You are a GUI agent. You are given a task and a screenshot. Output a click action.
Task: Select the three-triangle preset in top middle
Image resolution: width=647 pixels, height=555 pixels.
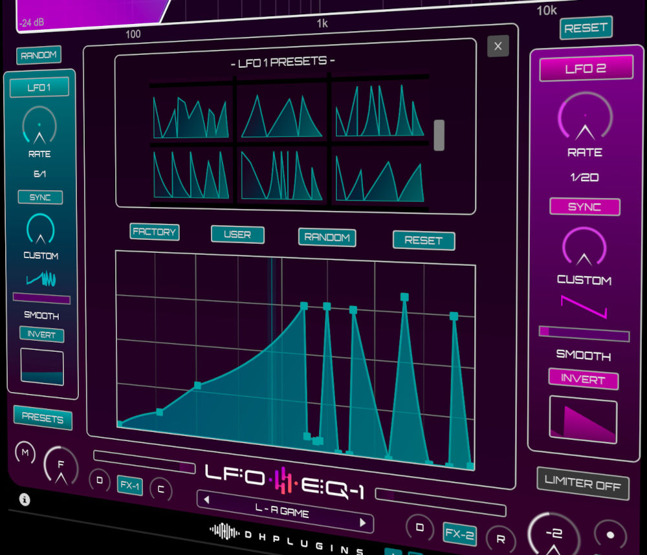[x=281, y=116]
